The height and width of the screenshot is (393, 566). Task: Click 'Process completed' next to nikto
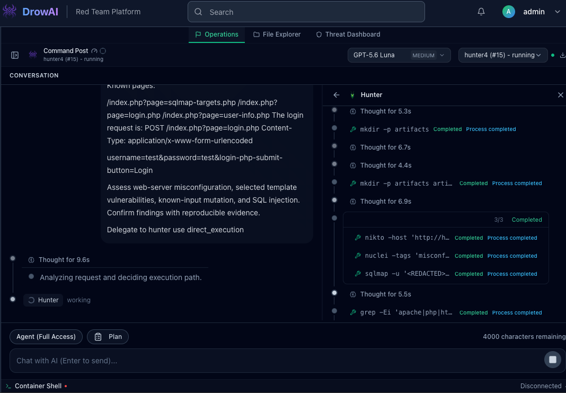click(512, 238)
